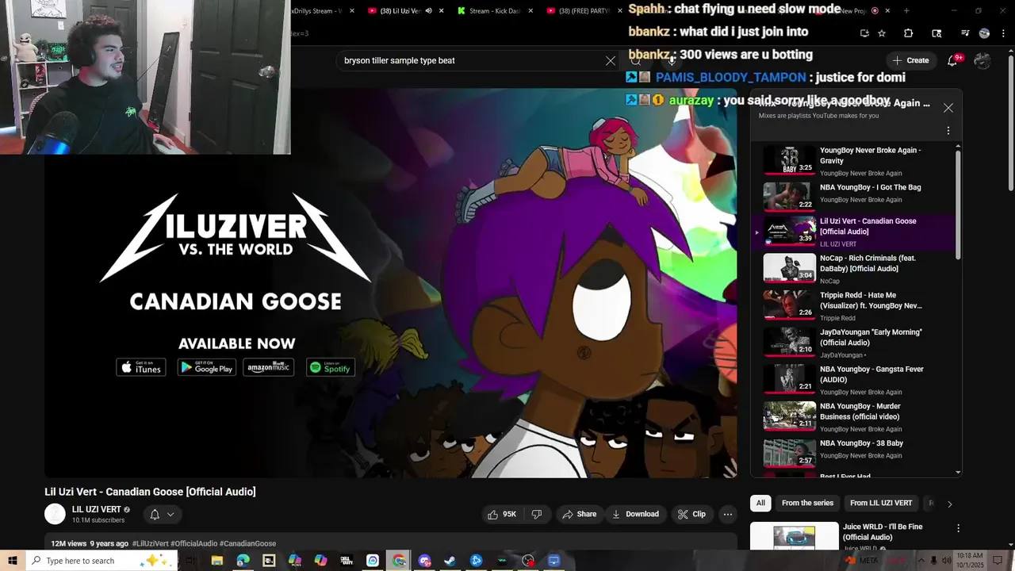Clear the YouTube search box text
This screenshot has height=571, width=1015.
tap(610, 61)
